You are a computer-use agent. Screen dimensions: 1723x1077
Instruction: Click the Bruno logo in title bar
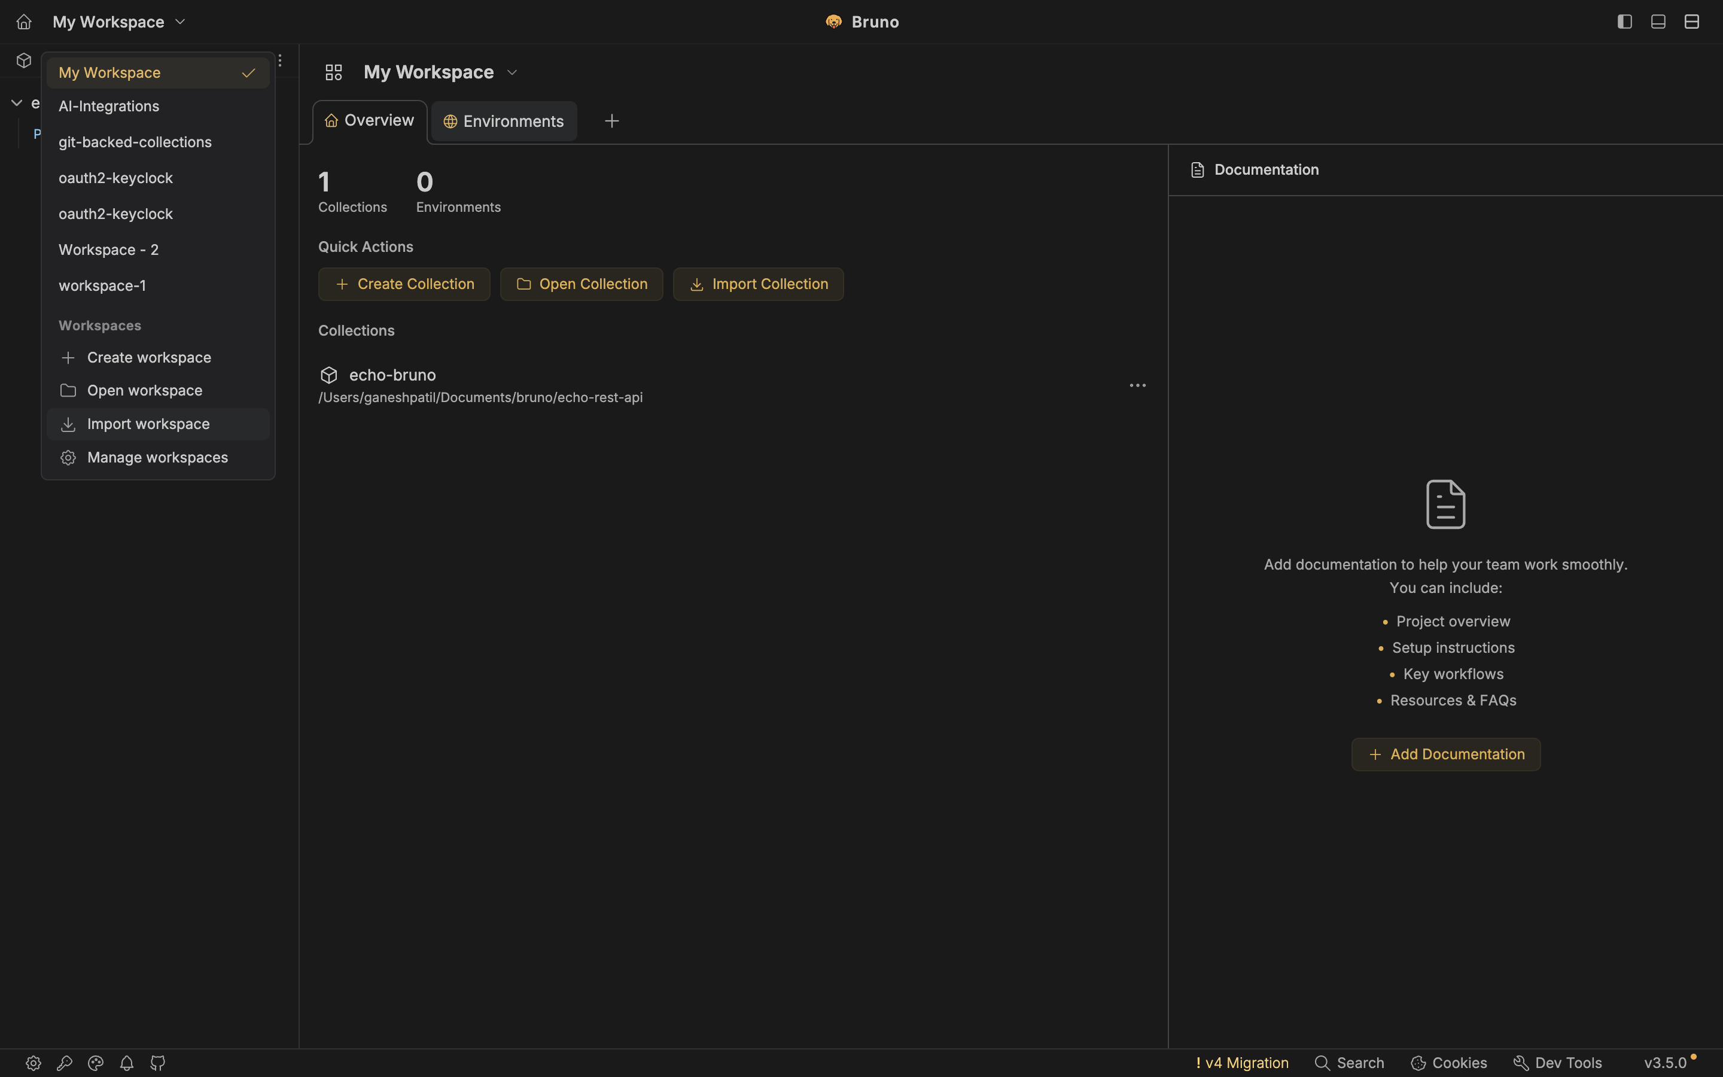point(834,22)
